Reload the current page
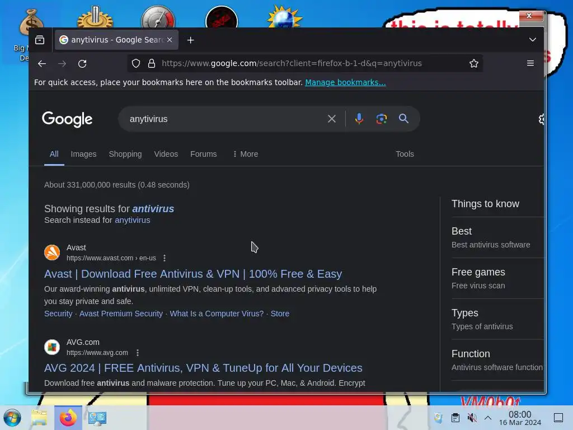Screen dimensions: 573x430 point(82,64)
